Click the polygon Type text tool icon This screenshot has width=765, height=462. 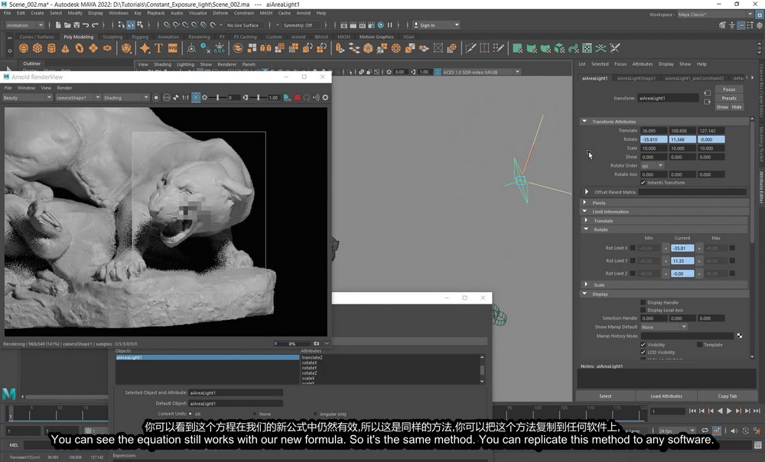point(158,48)
